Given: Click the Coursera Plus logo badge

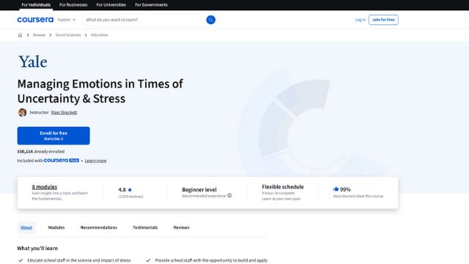Looking at the screenshot, I should click(x=62, y=161).
